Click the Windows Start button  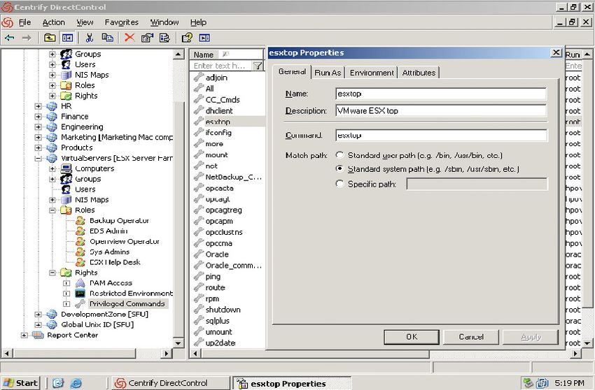tap(21, 383)
